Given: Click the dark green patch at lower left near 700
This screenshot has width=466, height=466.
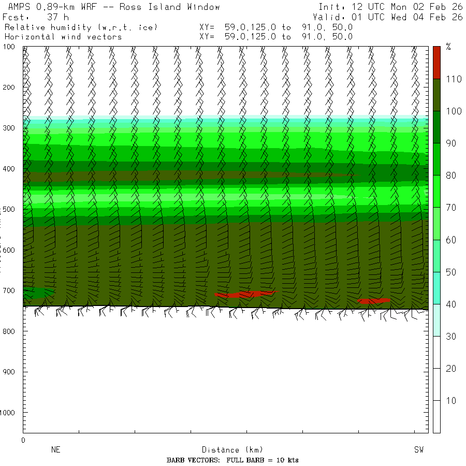Looking at the screenshot, I should [39, 293].
